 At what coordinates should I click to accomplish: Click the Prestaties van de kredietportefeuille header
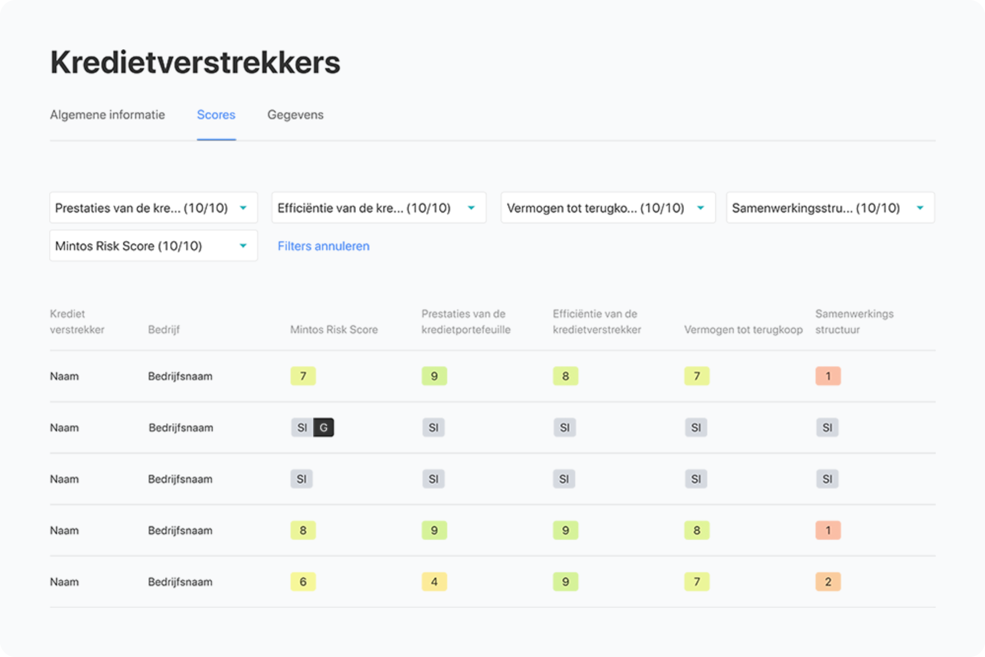466,322
